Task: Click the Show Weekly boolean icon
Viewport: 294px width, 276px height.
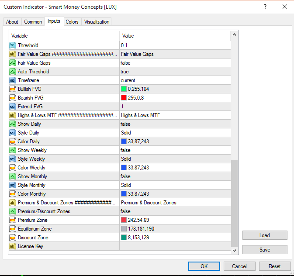Action: coord(13,150)
